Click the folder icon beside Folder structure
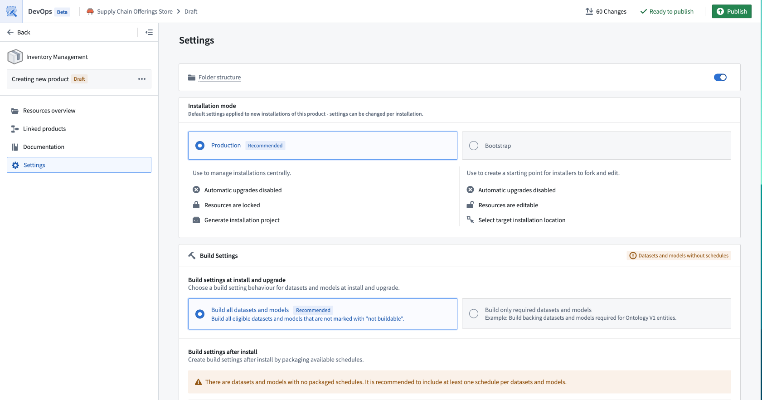This screenshot has height=400, width=762. pos(192,78)
